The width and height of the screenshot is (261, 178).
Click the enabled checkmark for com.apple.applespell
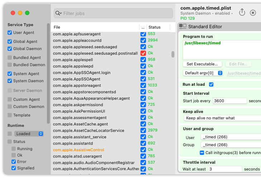143,59
